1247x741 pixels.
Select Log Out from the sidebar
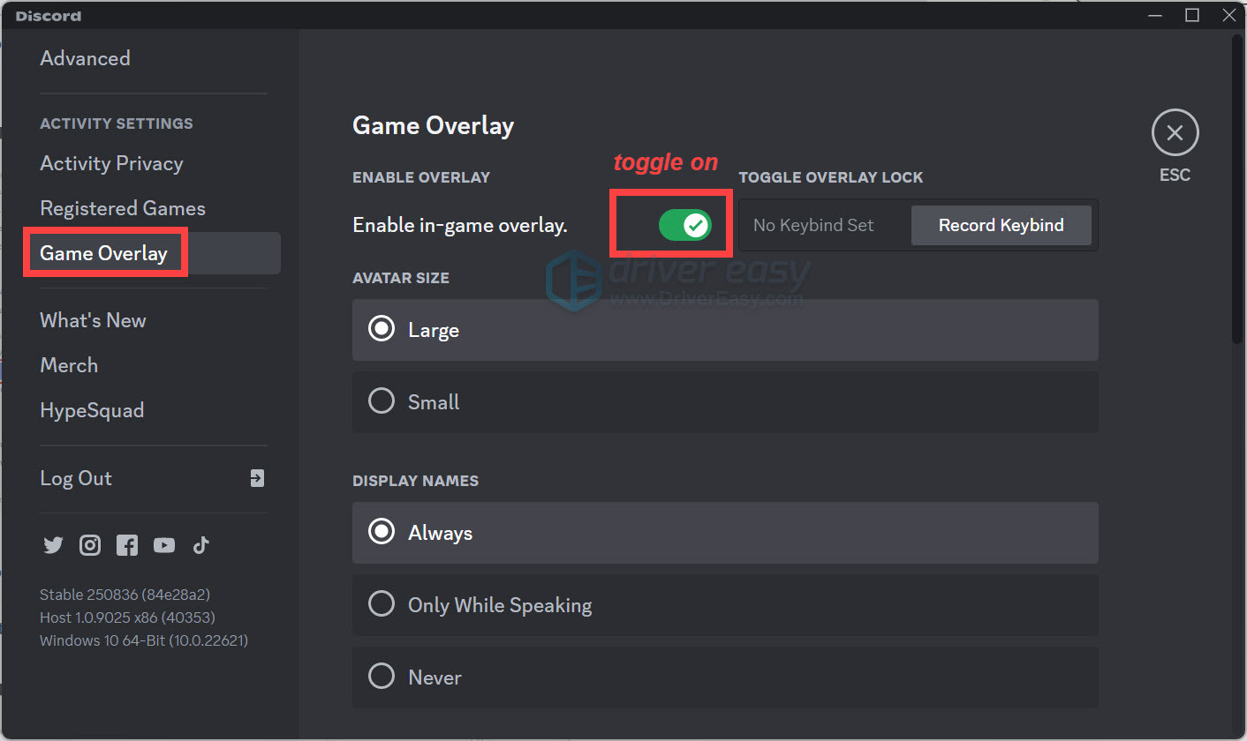point(76,477)
